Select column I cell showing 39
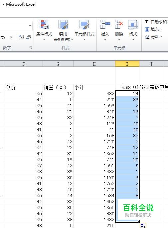 (x=127, y=100)
